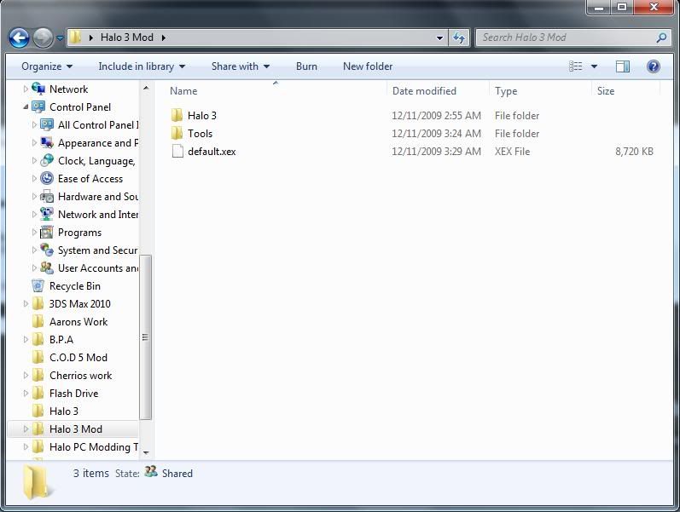The width and height of the screenshot is (680, 512).
Task: Sort by the Name column header
Action: click(x=183, y=91)
